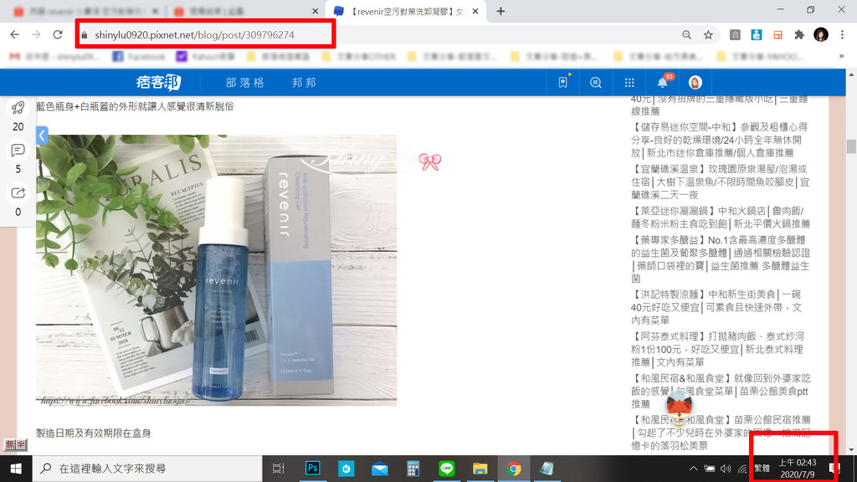The width and height of the screenshot is (857, 482).
Task: Open the Mail app on the taskbar
Action: 379,469
